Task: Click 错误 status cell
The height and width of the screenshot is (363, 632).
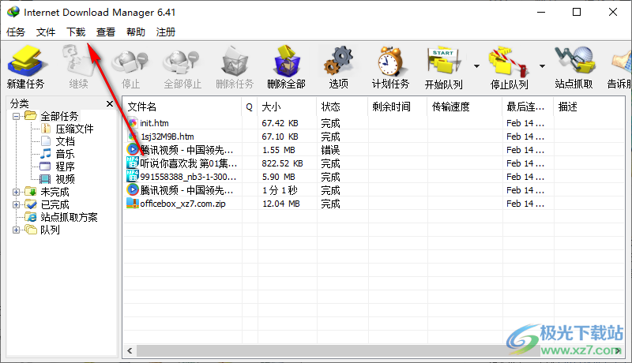Action: (x=330, y=150)
